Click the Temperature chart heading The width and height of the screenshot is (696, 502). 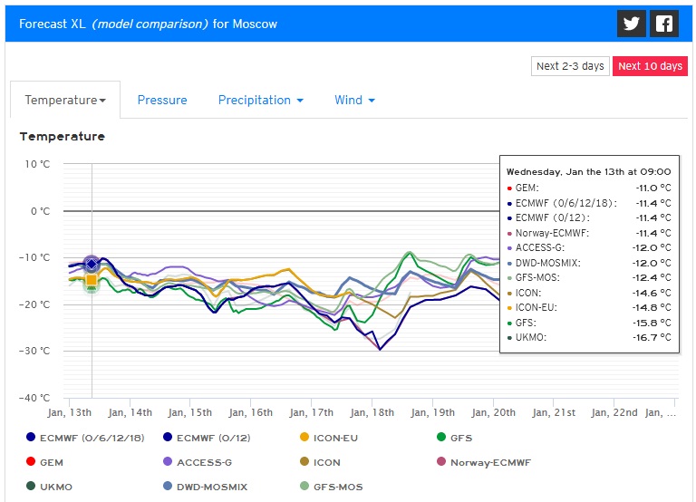point(63,136)
